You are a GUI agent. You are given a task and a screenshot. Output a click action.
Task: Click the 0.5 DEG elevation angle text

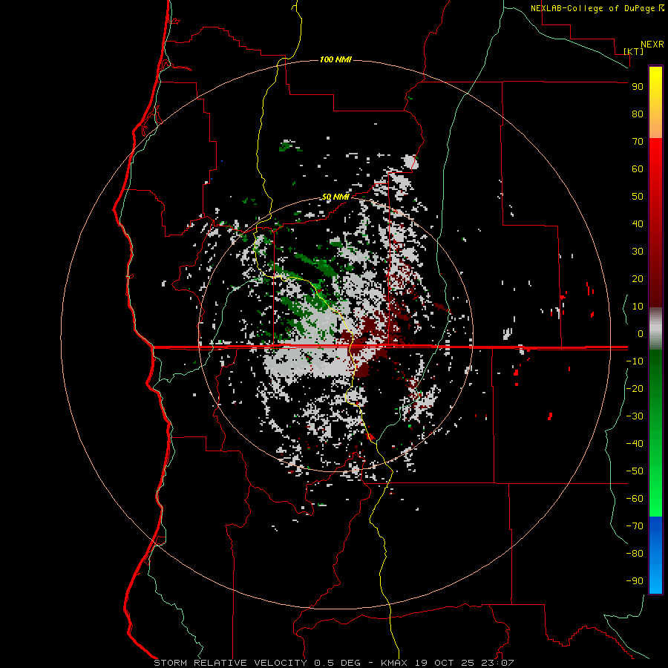click(x=337, y=663)
